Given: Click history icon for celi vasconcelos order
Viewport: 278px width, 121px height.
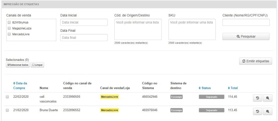Looking at the screenshot, I should click(257, 98).
